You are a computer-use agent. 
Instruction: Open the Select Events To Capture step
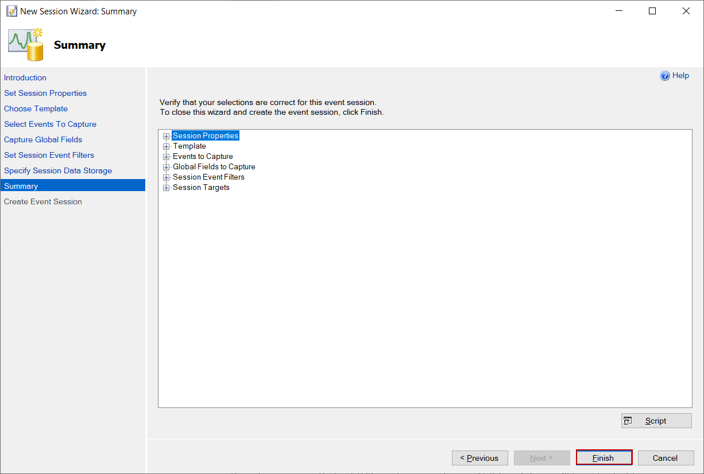pos(50,124)
